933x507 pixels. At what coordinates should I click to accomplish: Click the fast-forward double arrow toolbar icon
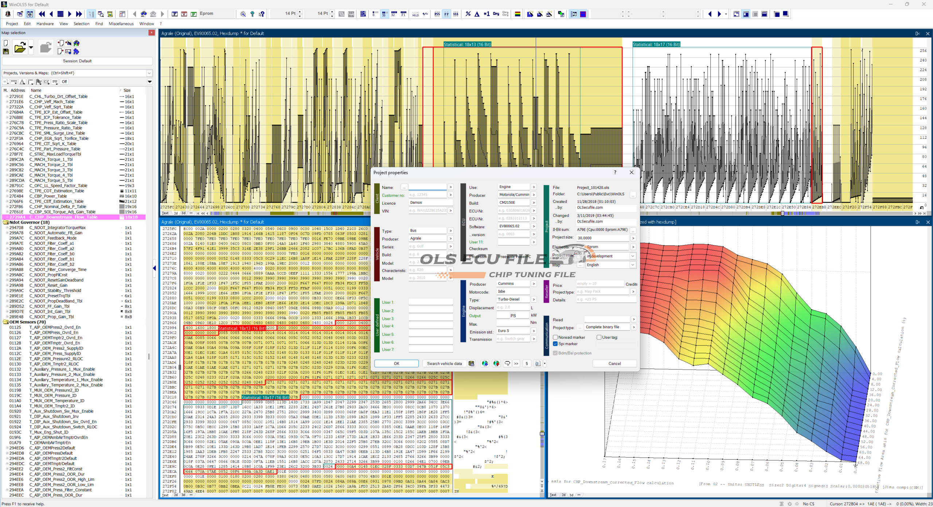(x=79, y=14)
